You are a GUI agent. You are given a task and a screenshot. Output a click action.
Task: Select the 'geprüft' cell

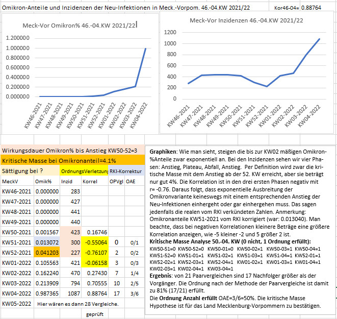tap(95, 314)
